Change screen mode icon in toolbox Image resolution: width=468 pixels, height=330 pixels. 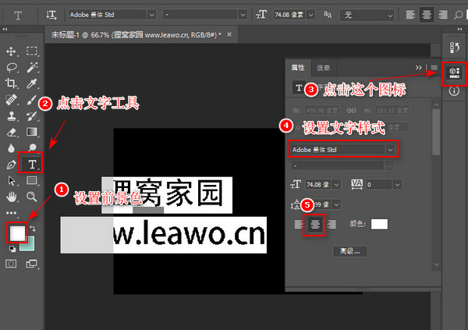pos(32,264)
